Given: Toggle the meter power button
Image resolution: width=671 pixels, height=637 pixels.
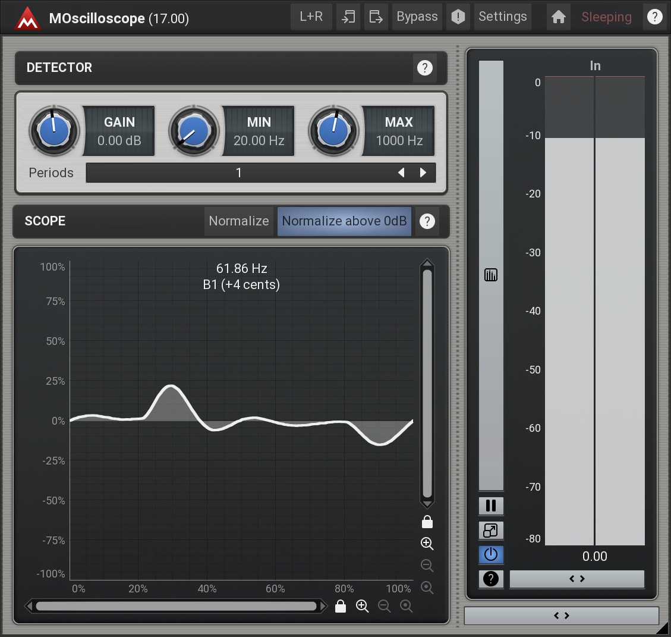Looking at the screenshot, I should (x=490, y=554).
